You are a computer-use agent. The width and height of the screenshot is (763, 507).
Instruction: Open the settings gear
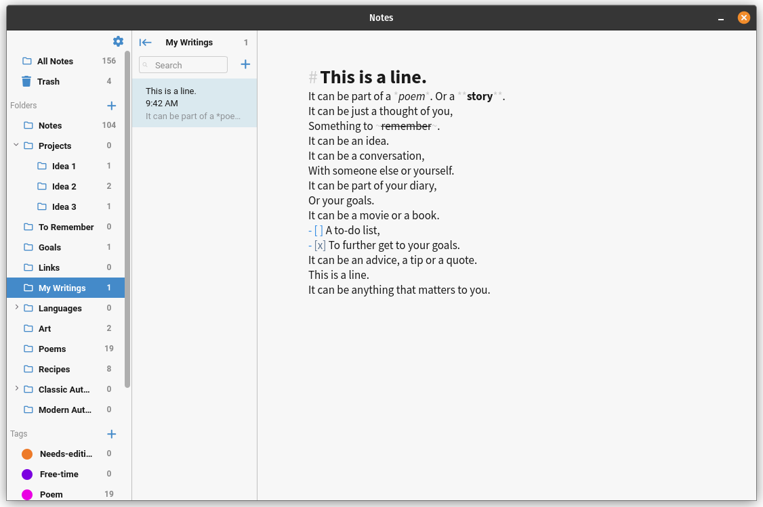click(x=118, y=41)
